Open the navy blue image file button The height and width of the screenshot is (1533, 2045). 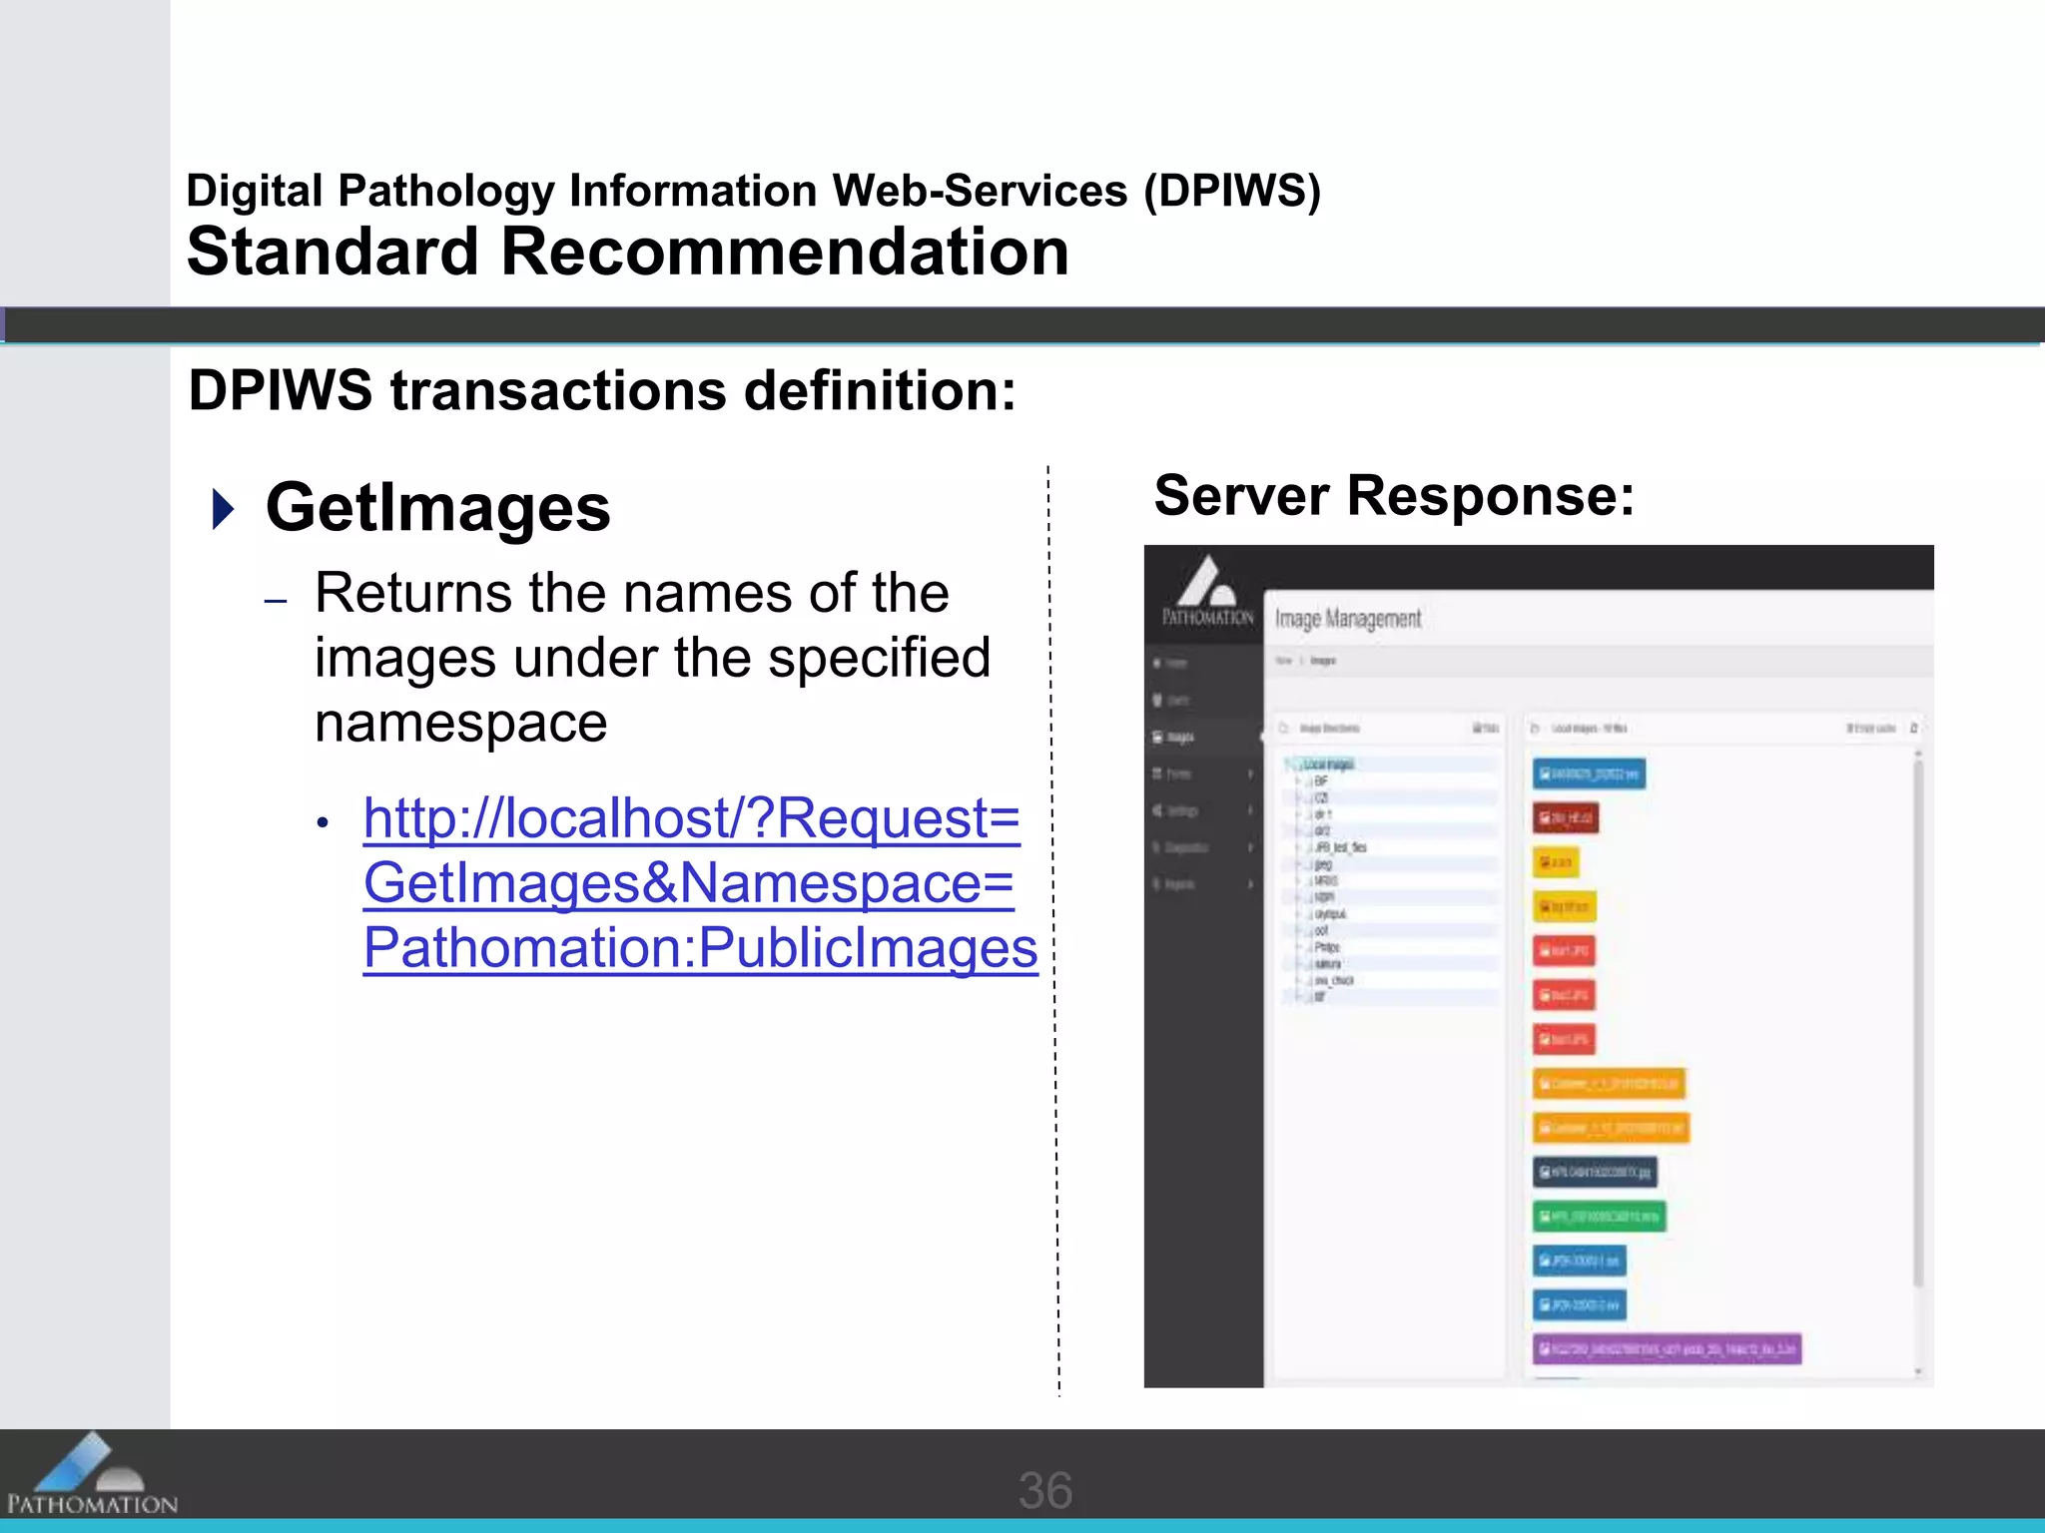(1595, 1172)
